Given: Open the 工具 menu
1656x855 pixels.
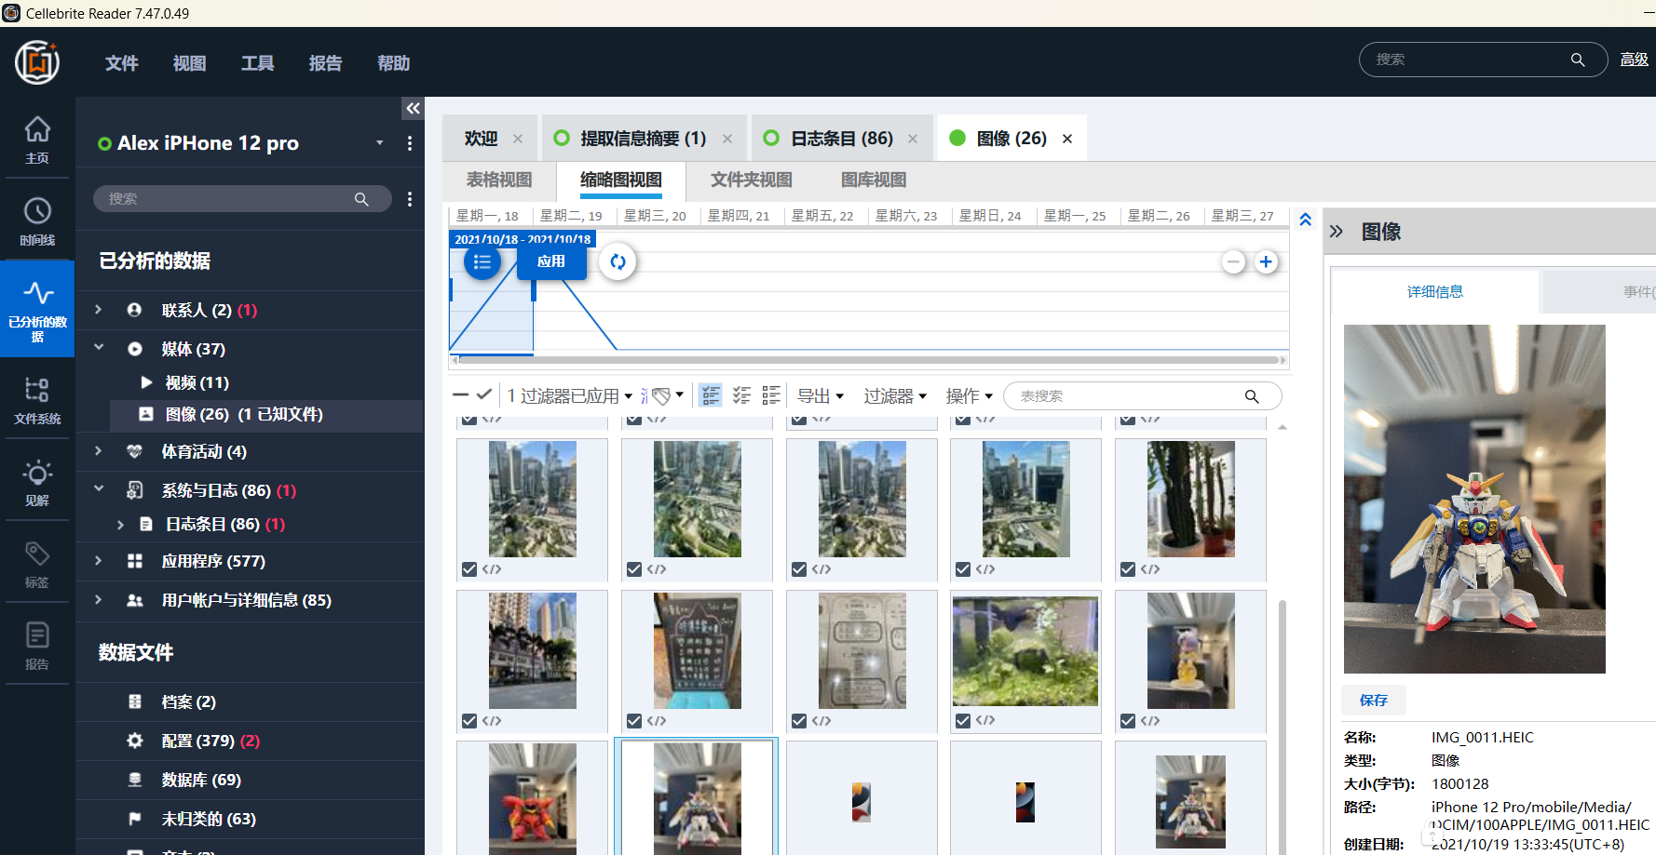Looking at the screenshot, I should point(258,63).
